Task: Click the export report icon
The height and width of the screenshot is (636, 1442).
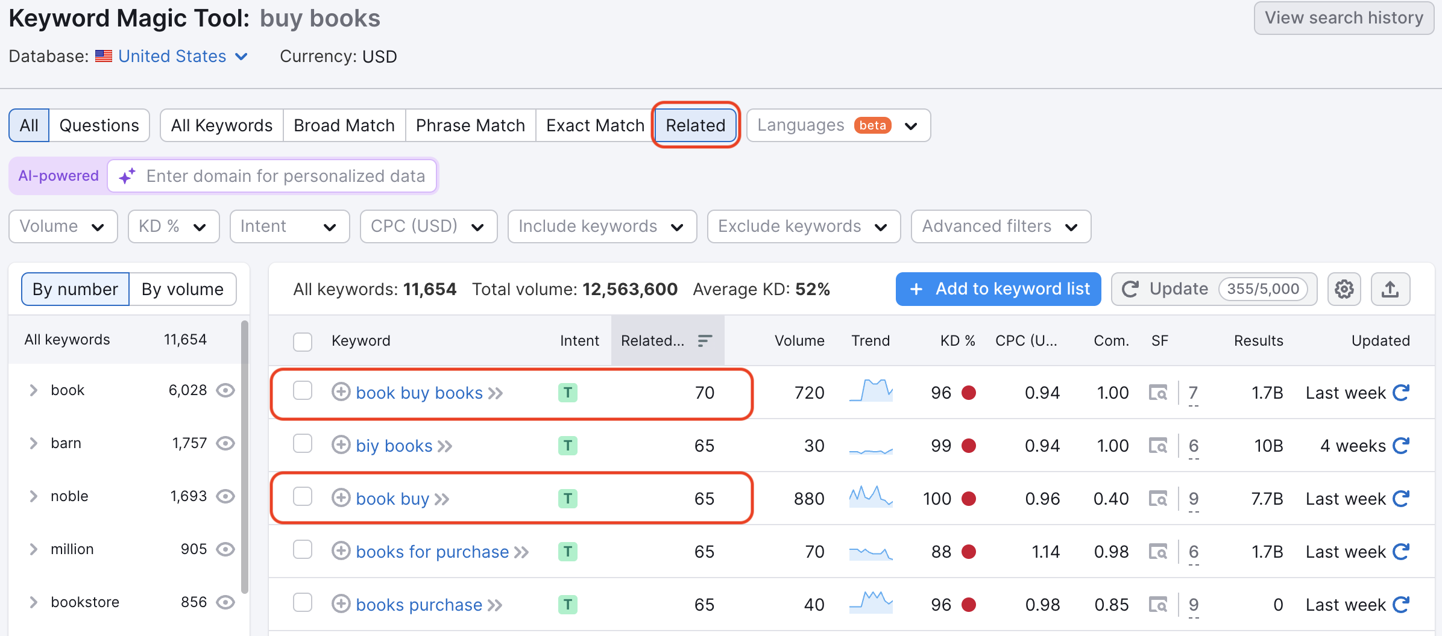Action: (x=1391, y=289)
